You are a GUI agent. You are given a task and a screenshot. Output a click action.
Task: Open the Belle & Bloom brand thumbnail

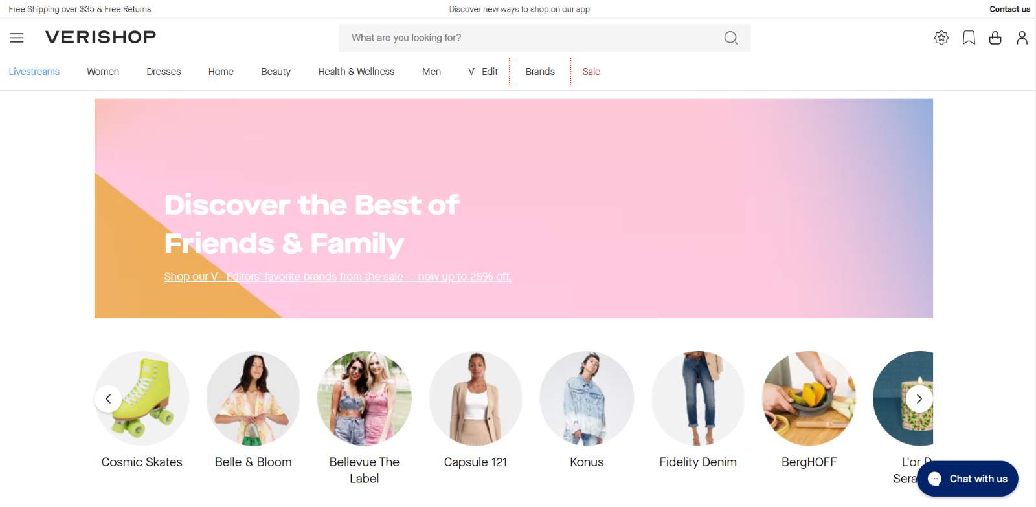253,398
